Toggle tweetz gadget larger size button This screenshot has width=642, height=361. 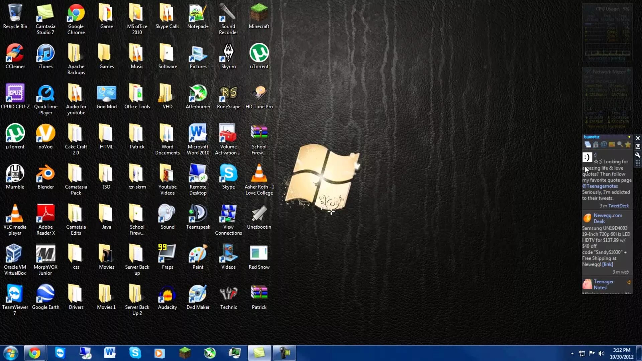(x=638, y=147)
